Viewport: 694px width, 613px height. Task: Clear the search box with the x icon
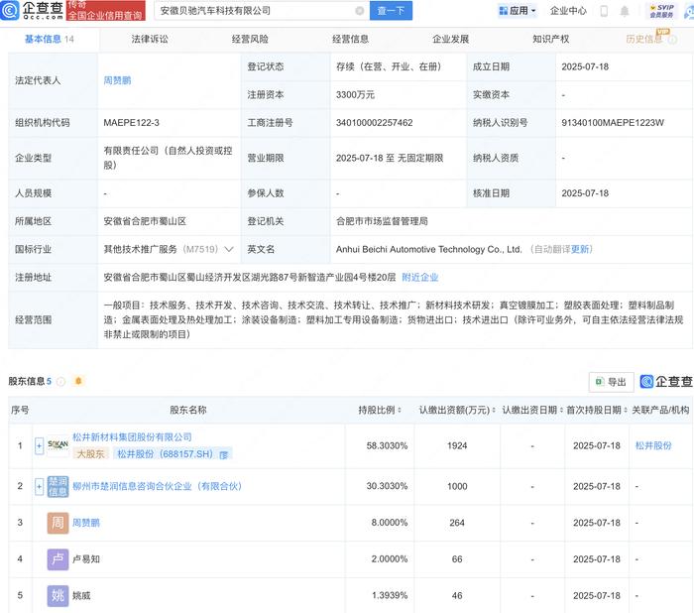[359, 11]
